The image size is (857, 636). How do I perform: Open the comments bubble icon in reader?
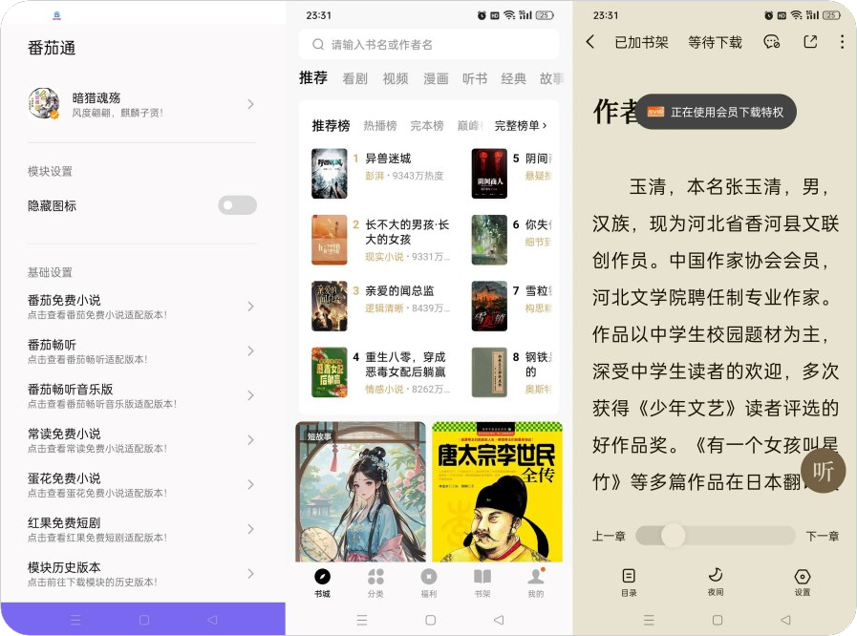[772, 42]
